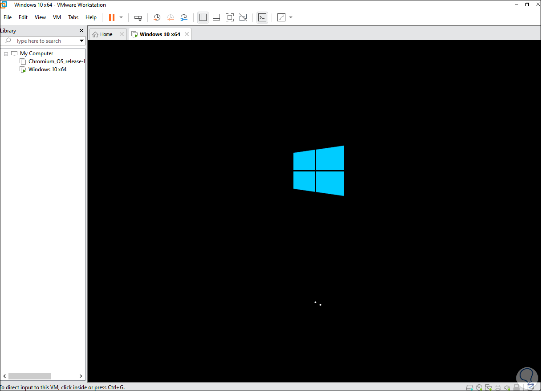Screen dimensions: 541x391
Task: Enter full screen mode
Action: pos(230,17)
